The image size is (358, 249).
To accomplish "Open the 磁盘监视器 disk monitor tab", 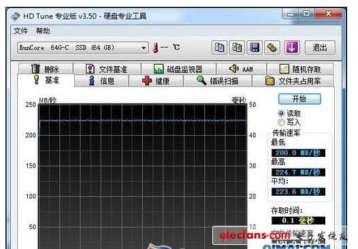I will pyautogui.click(x=178, y=69).
